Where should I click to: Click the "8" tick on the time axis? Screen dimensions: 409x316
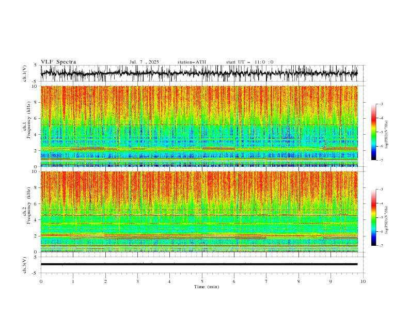tap(298, 281)
